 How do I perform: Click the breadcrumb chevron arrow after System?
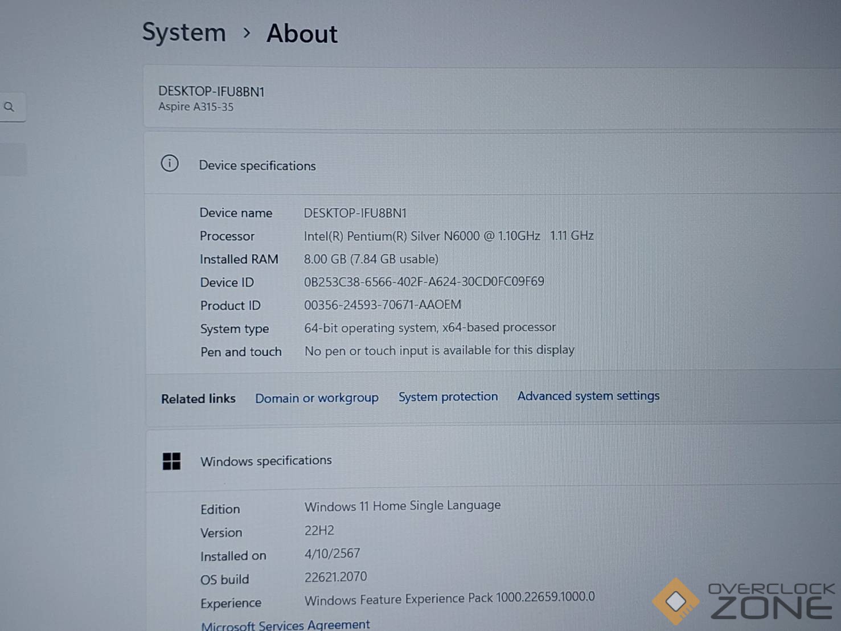(247, 33)
